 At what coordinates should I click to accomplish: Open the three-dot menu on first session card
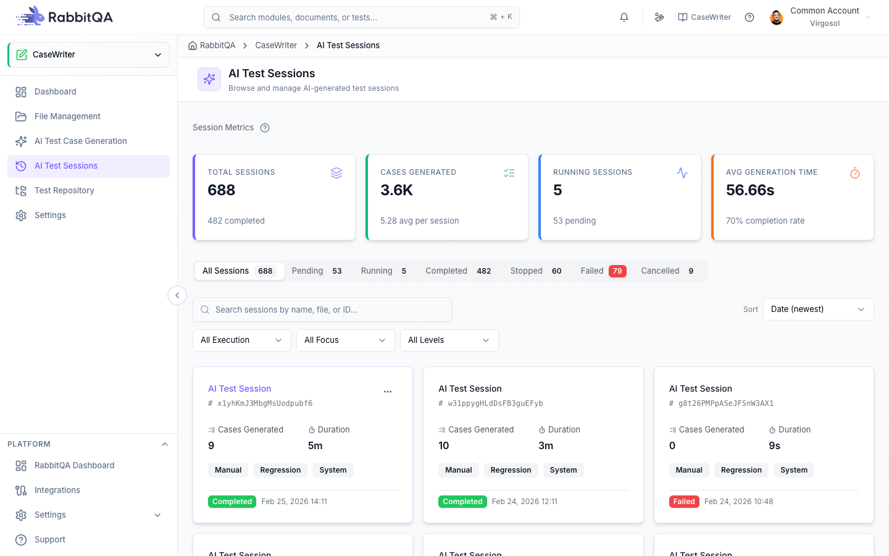point(388,392)
